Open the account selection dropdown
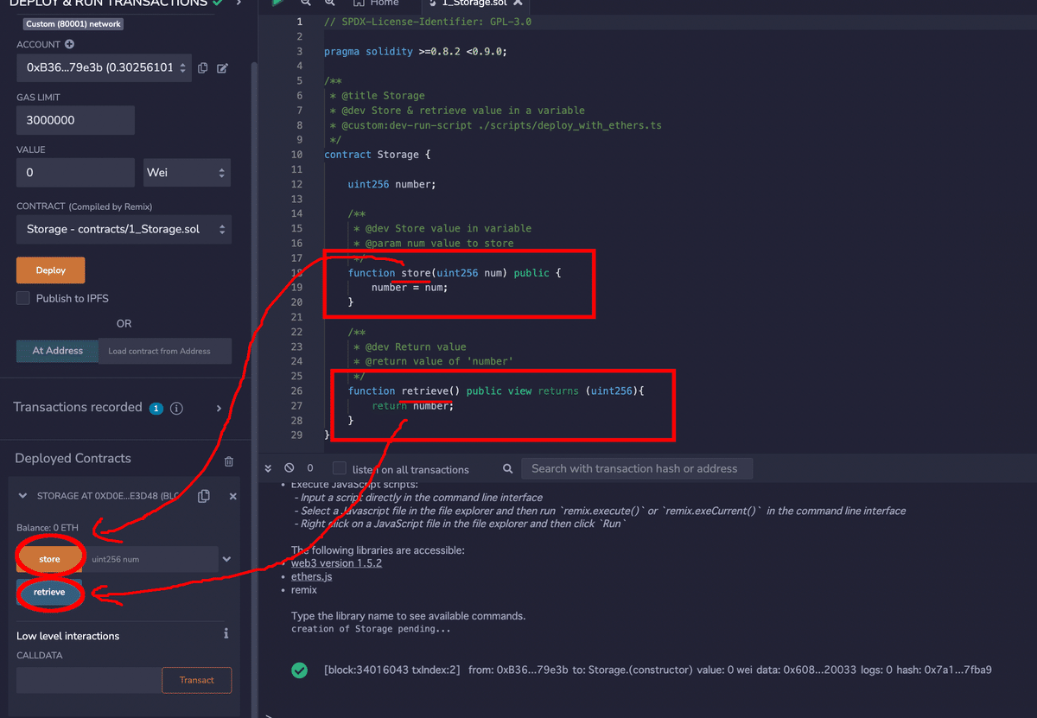Image resolution: width=1037 pixels, height=718 pixels. pyautogui.click(x=104, y=67)
